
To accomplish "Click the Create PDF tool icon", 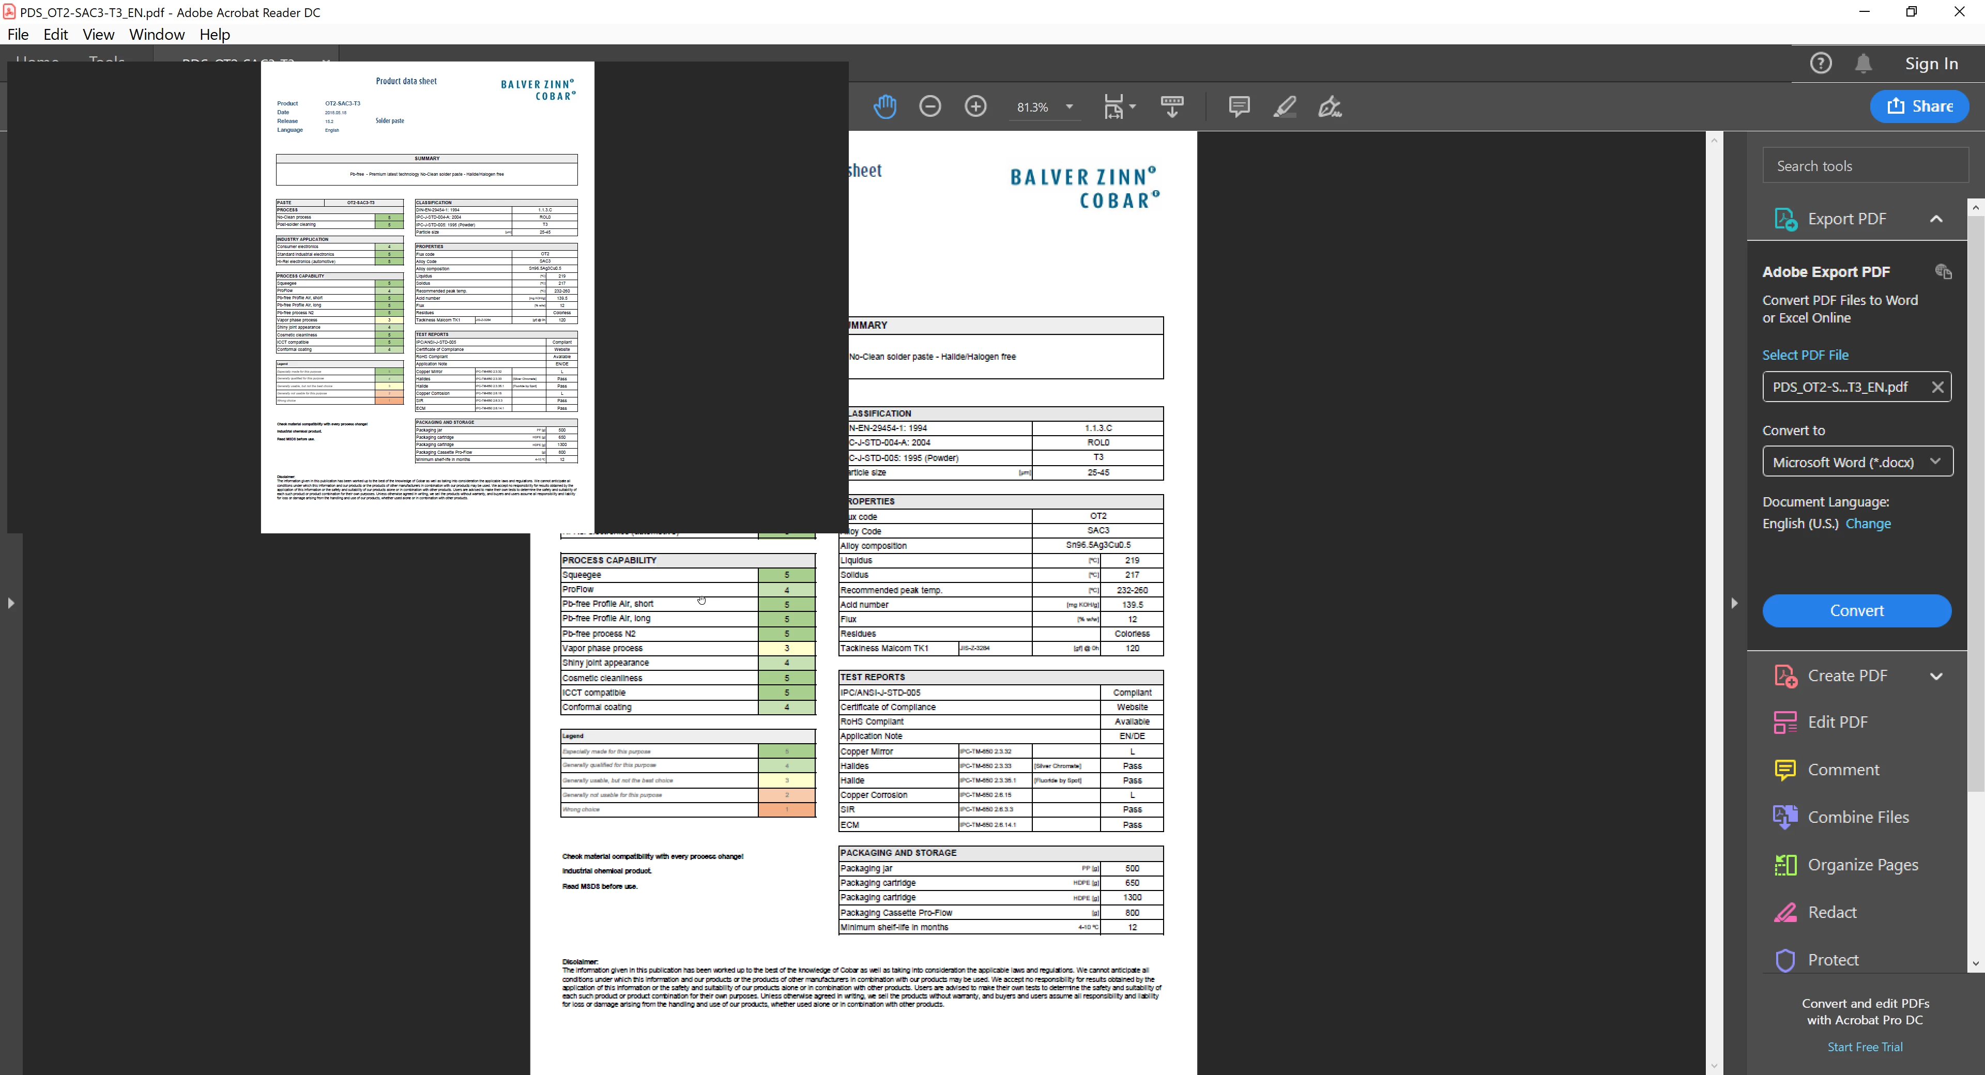I will 1785,676.
